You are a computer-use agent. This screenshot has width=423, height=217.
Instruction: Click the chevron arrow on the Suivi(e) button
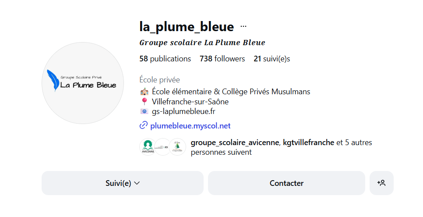point(137,183)
